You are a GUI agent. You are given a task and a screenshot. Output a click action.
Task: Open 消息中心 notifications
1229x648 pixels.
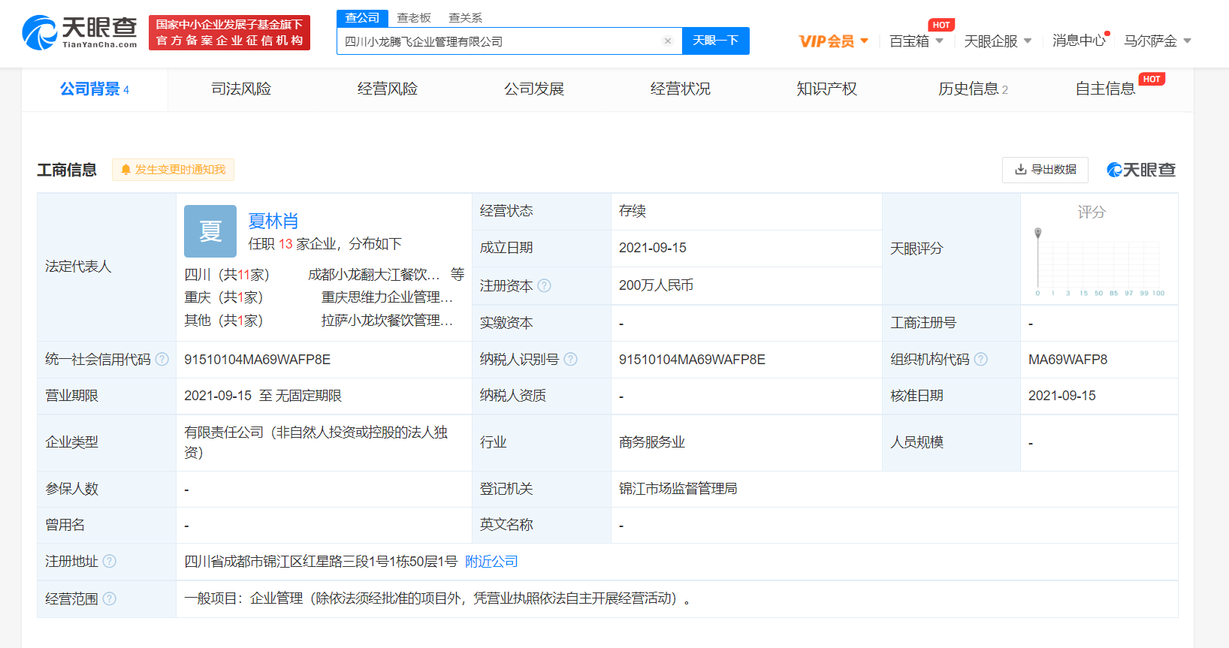[x=1079, y=41]
